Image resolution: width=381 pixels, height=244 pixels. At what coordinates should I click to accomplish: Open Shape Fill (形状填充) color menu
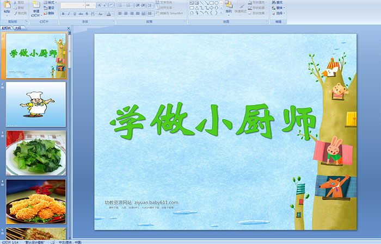pyautogui.click(x=258, y=2)
